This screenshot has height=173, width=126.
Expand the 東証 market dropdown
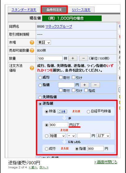point(44,42)
